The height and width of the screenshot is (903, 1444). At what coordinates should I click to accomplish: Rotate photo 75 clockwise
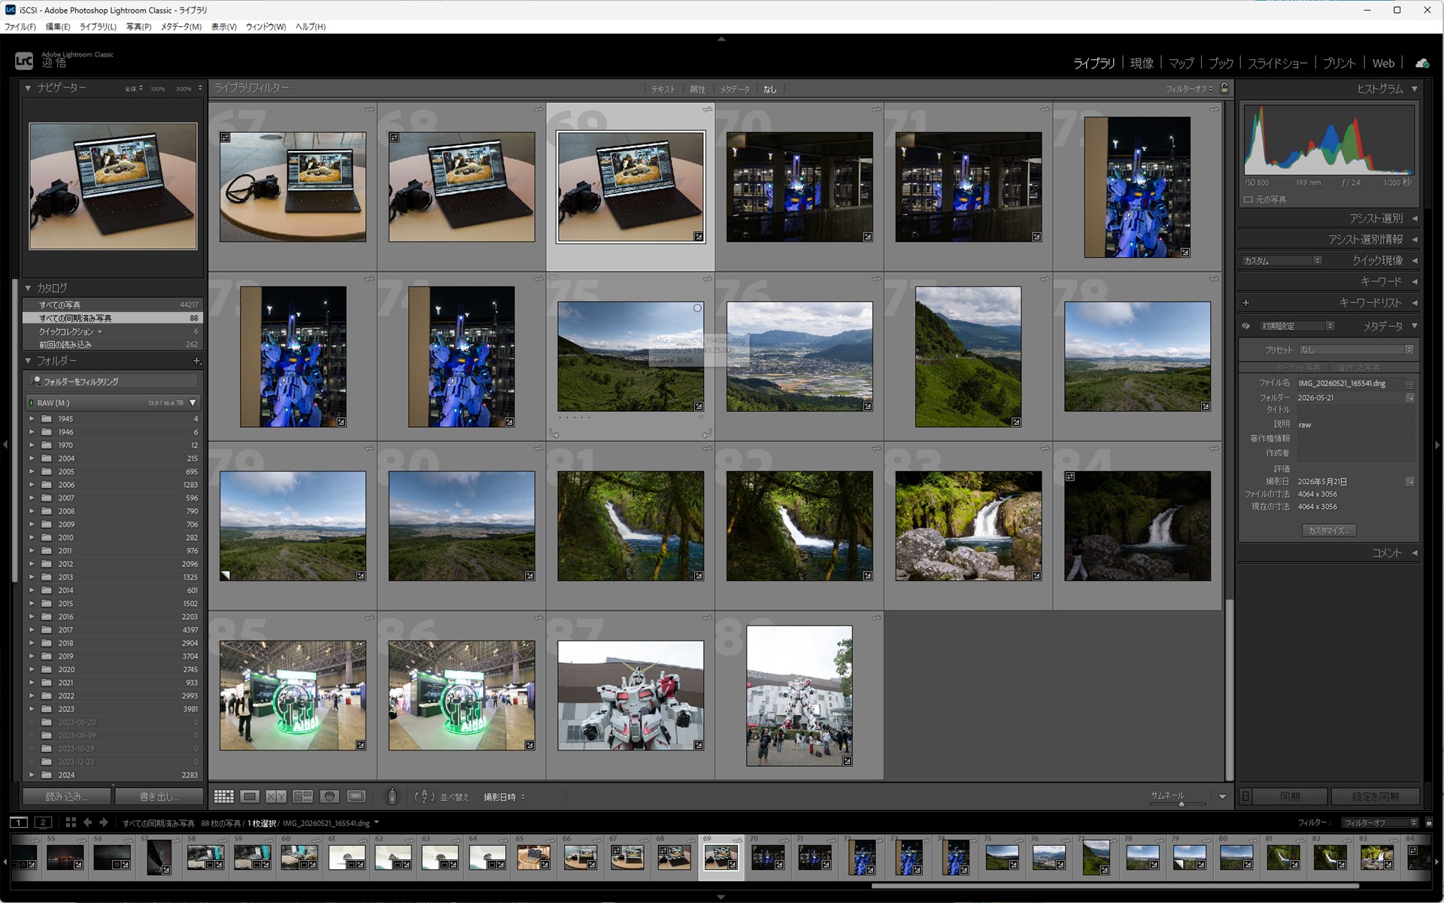coord(706,433)
